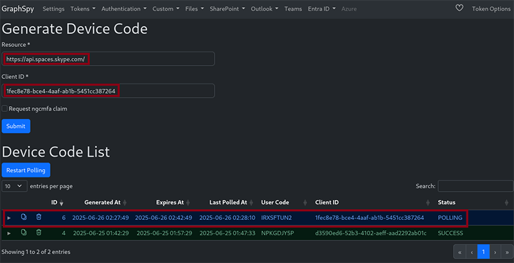
Task: Click the Restart Polling button
Action: click(x=26, y=170)
